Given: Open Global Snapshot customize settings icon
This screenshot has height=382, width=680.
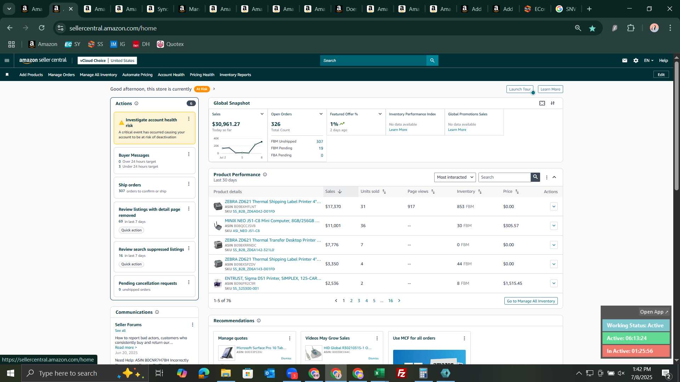Looking at the screenshot, I should tap(552, 103).
